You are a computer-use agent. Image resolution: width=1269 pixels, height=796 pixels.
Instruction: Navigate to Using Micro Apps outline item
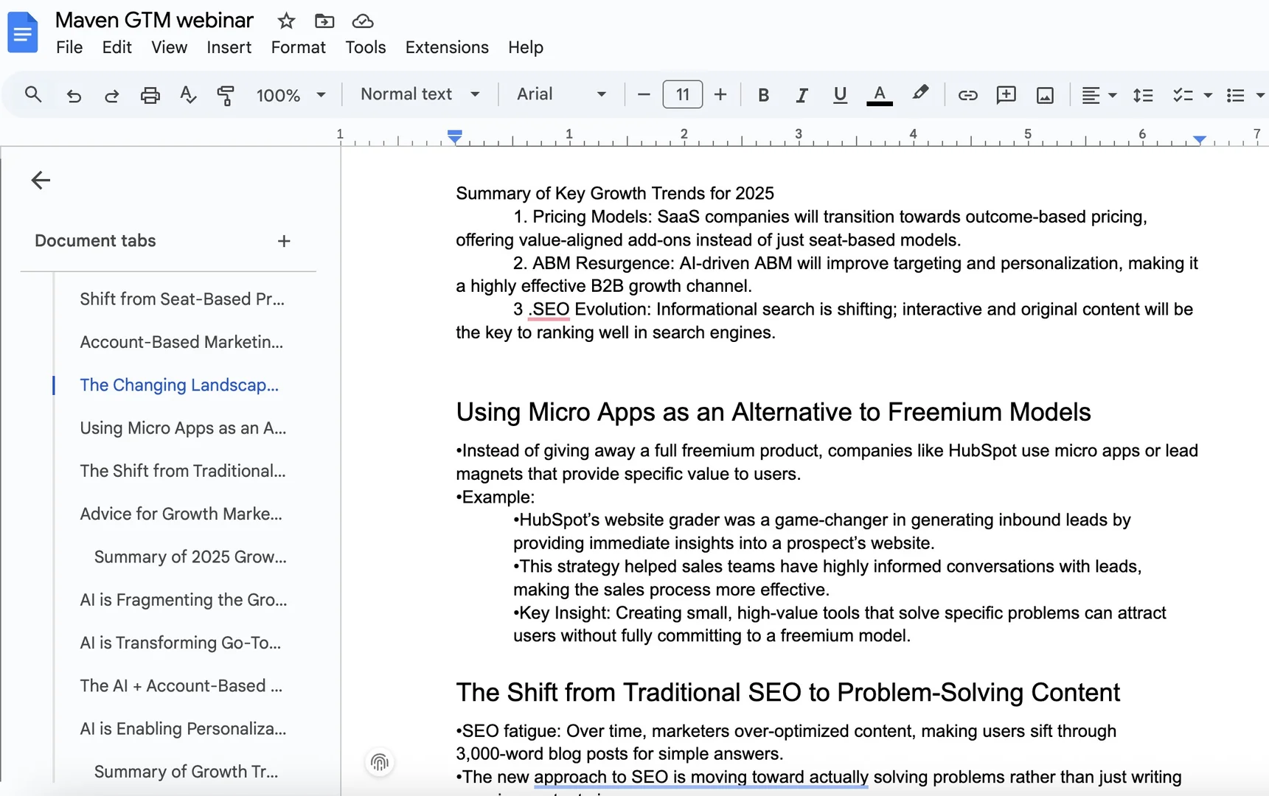[x=183, y=428]
